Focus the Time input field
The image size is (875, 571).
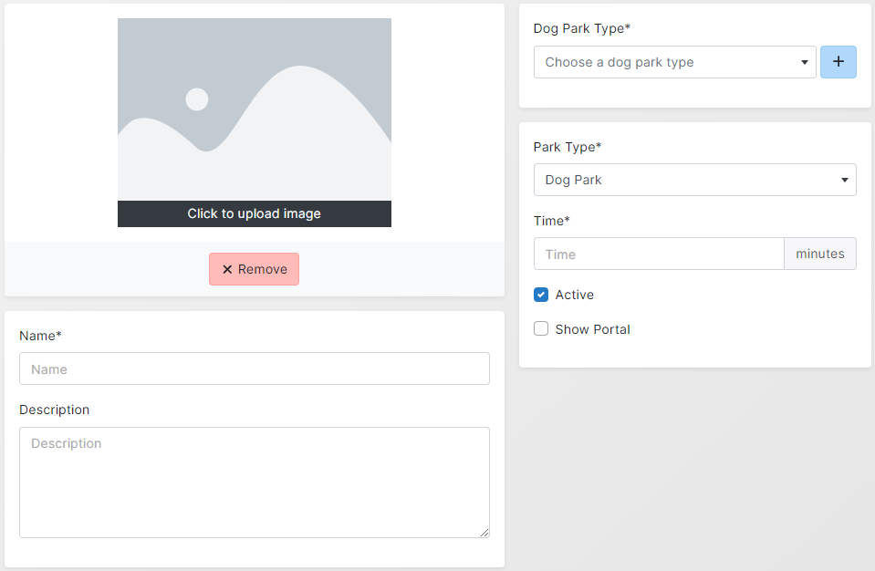658,254
